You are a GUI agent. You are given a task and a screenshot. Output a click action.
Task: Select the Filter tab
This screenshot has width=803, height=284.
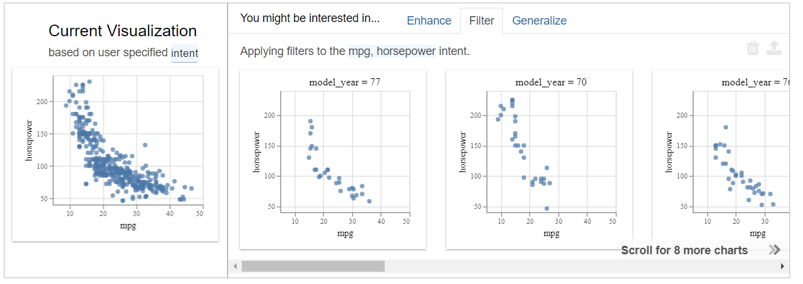point(482,21)
